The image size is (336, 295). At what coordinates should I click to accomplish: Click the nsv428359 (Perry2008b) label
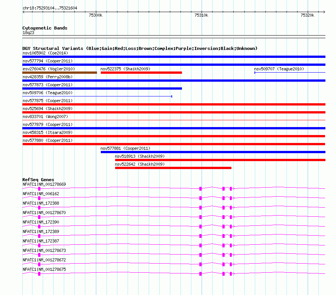coord(48,77)
